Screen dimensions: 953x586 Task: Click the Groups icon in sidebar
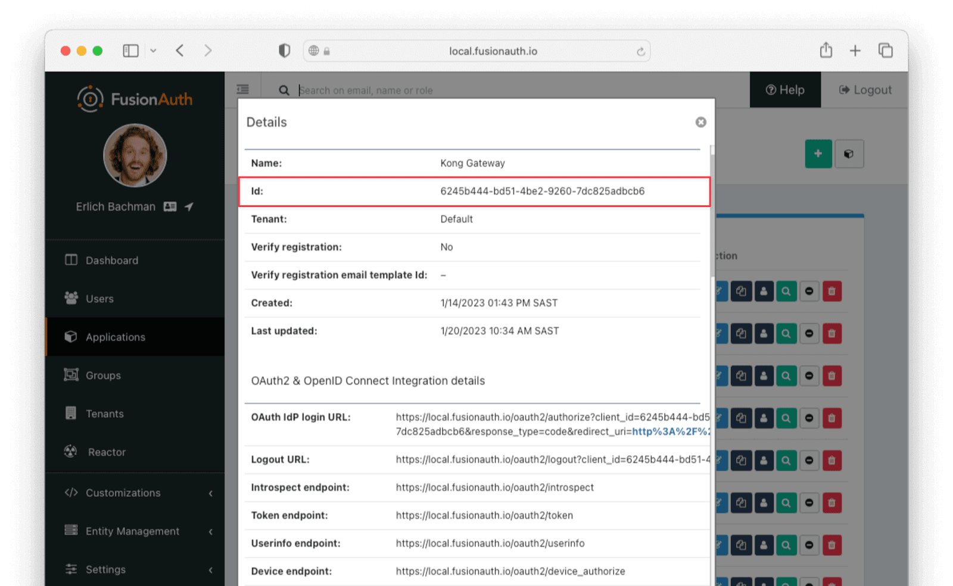pyautogui.click(x=71, y=375)
